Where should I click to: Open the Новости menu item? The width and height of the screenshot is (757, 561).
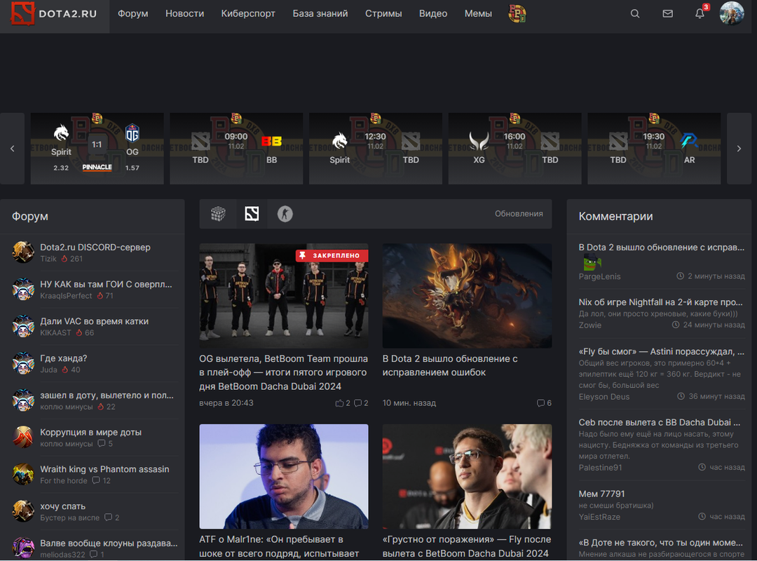point(184,13)
